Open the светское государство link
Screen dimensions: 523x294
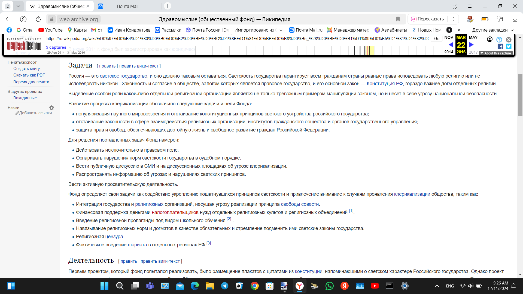123,76
